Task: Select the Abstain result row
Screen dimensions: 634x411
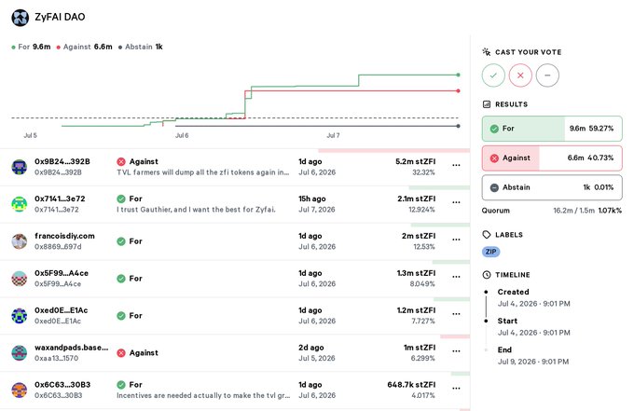Action: 552,187
